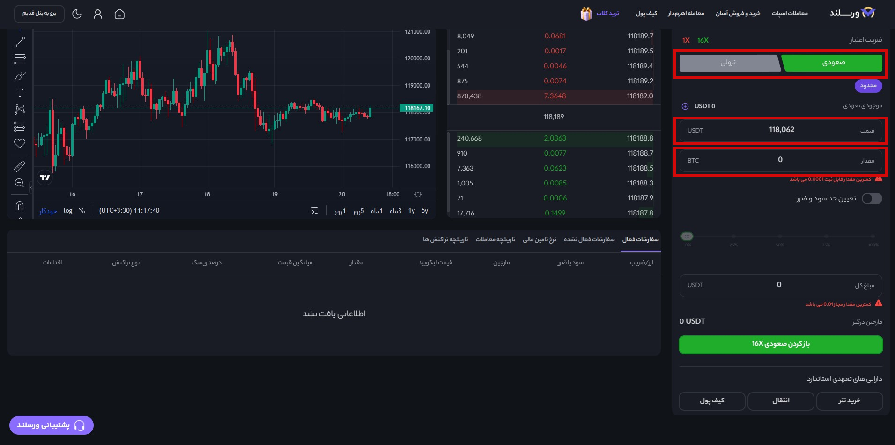Open the XABCD pattern drawing tool
The height and width of the screenshot is (445, 895).
tap(19, 109)
